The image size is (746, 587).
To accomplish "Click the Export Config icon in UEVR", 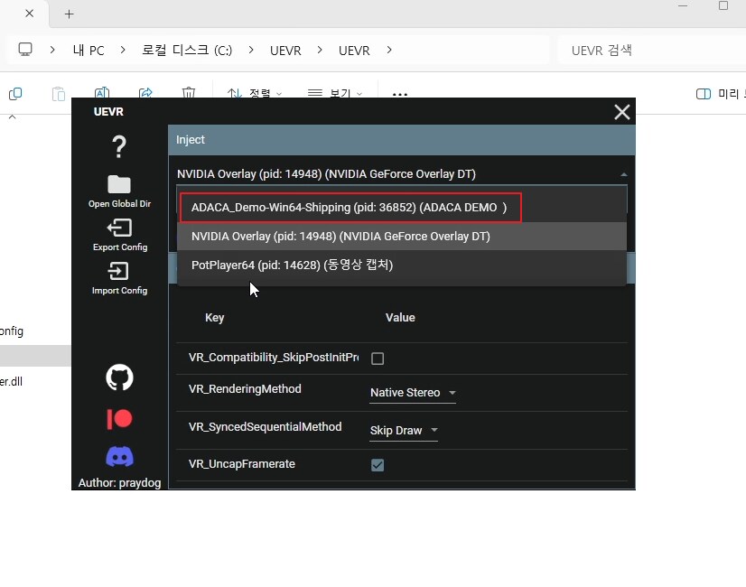I will (118, 228).
